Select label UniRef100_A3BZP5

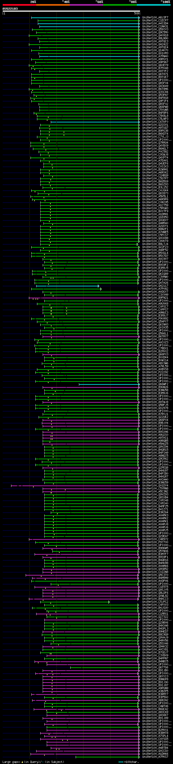point(155,691)
